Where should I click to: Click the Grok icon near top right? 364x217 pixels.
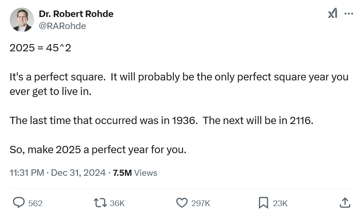pyautogui.click(x=332, y=14)
